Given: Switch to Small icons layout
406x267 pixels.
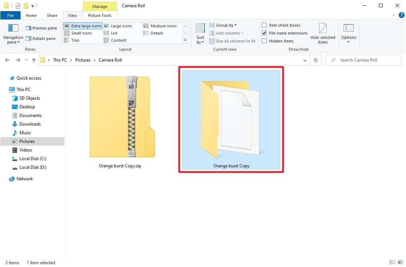Looking at the screenshot, I should [78, 33].
